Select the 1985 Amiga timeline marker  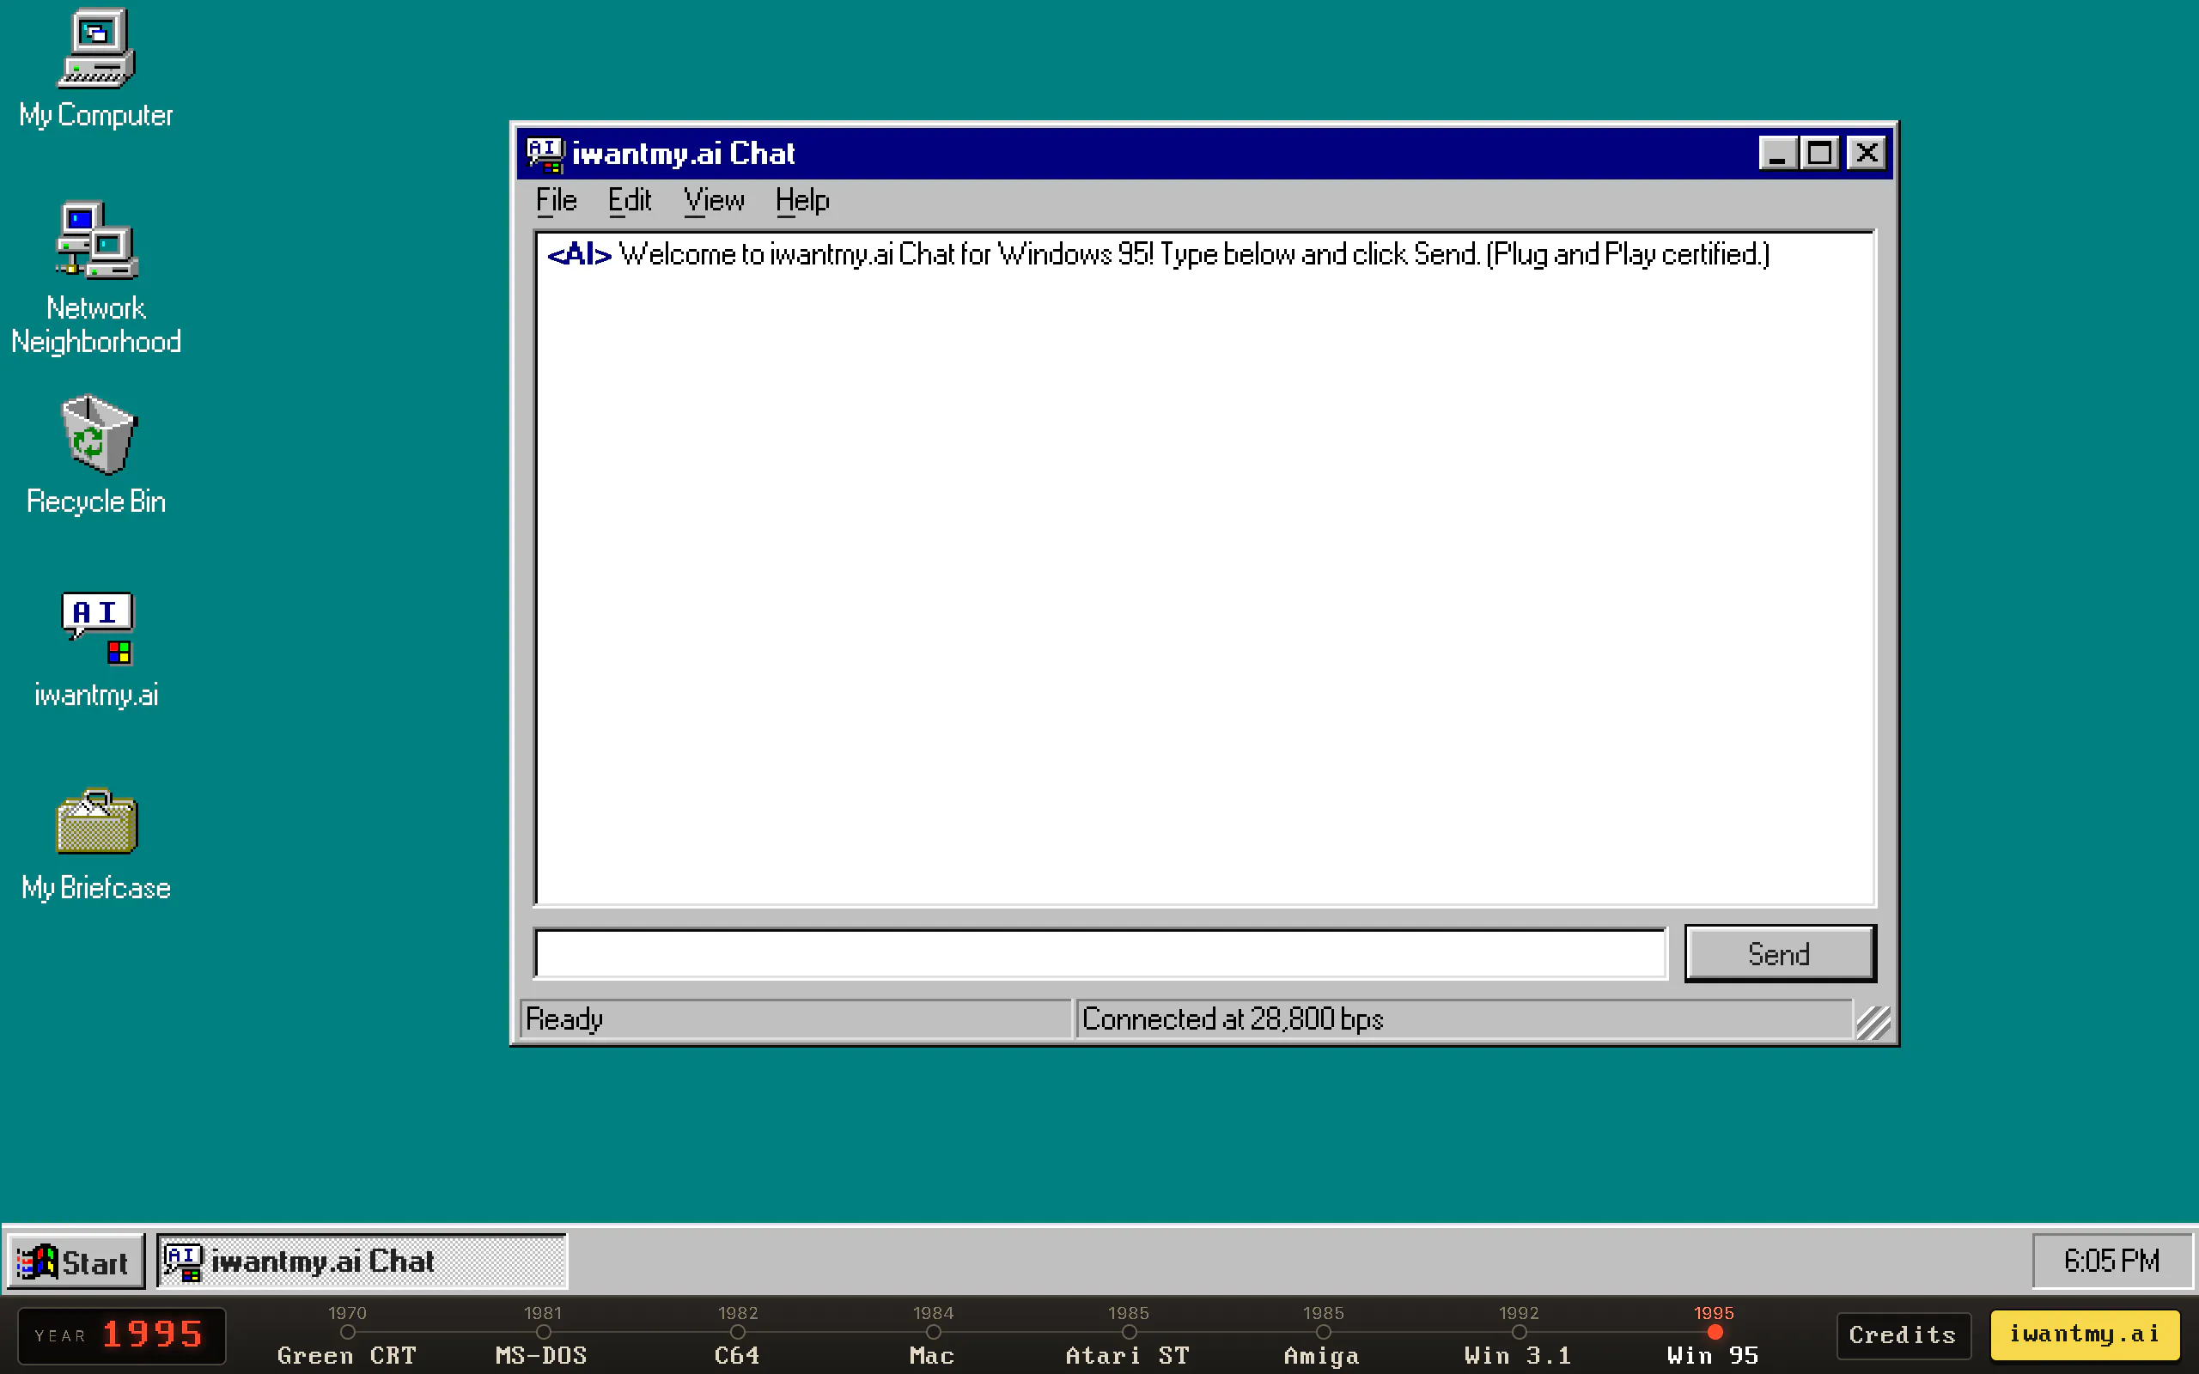[1323, 1334]
